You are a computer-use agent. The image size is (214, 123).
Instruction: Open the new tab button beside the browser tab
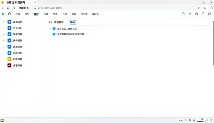35,2
